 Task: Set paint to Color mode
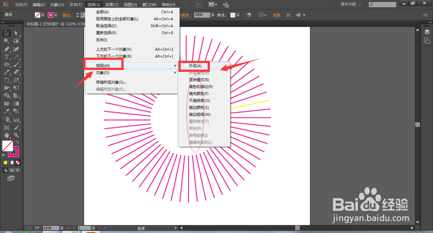(5, 163)
